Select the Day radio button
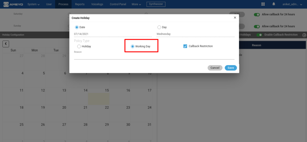307x142 pixels. click(159, 27)
